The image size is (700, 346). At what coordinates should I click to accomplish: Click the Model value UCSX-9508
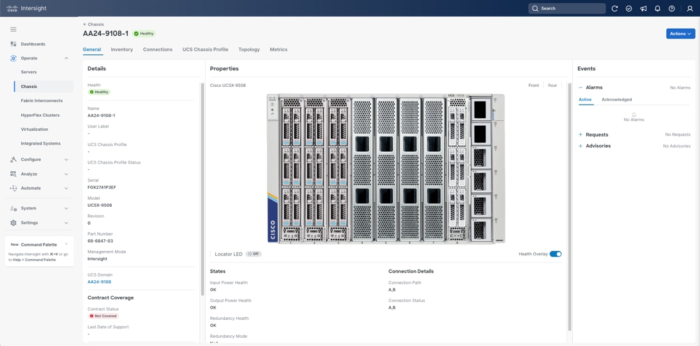100,206
